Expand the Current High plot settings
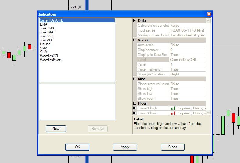The height and width of the screenshot is (163, 240). (x=134, y=108)
